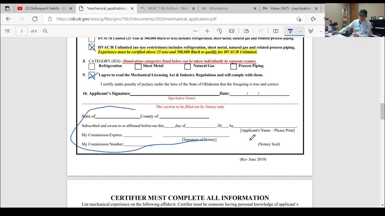This screenshot has height=216, width=385.
Task: Click 'CERTIFIER MUST COMPLETE ALL INFORMATION' heading
Action: 190,198
